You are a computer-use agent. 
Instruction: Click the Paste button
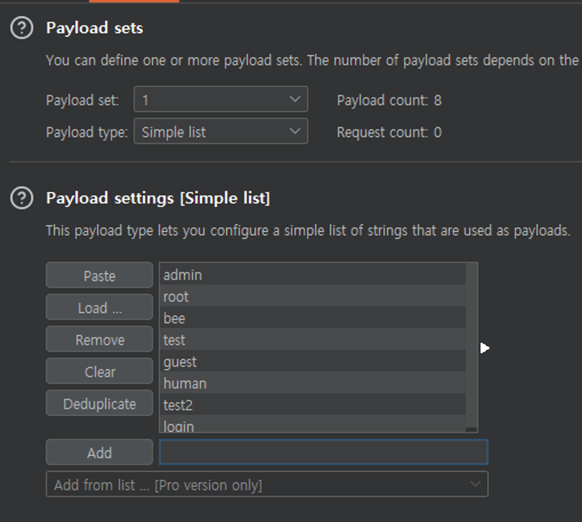(x=99, y=275)
